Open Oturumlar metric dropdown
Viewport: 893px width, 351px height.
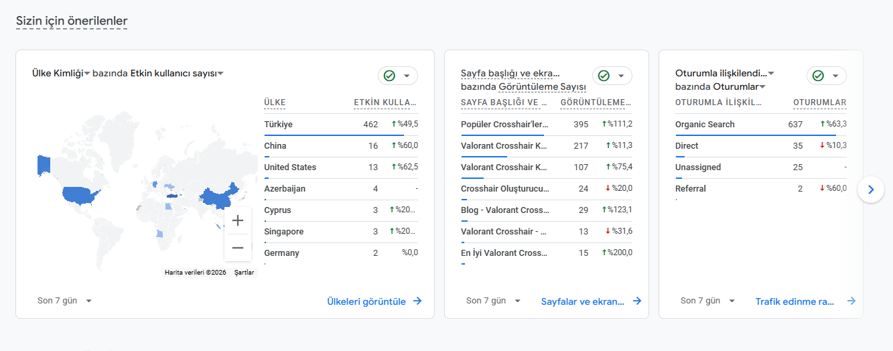pyautogui.click(x=762, y=87)
